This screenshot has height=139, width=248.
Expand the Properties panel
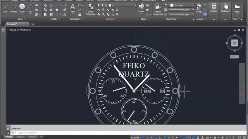pyautogui.click(x=172, y=19)
